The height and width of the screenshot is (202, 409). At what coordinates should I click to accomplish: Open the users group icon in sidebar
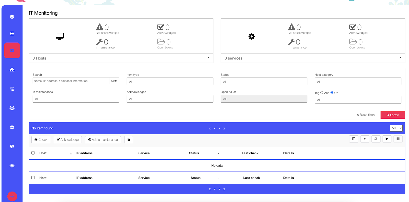point(12,108)
